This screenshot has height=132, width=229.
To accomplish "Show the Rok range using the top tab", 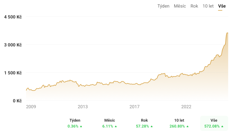I will tap(194, 6).
